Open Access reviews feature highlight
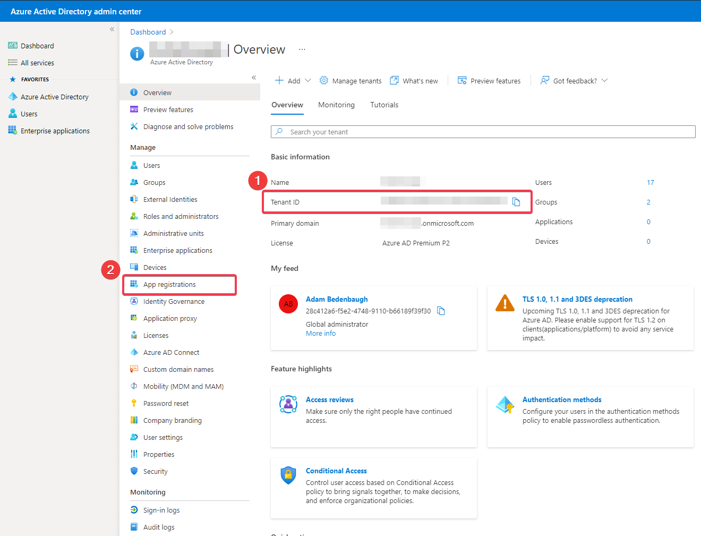 tap(330, 399)
